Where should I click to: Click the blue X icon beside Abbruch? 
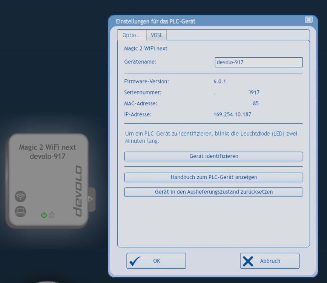pos(248,261)
